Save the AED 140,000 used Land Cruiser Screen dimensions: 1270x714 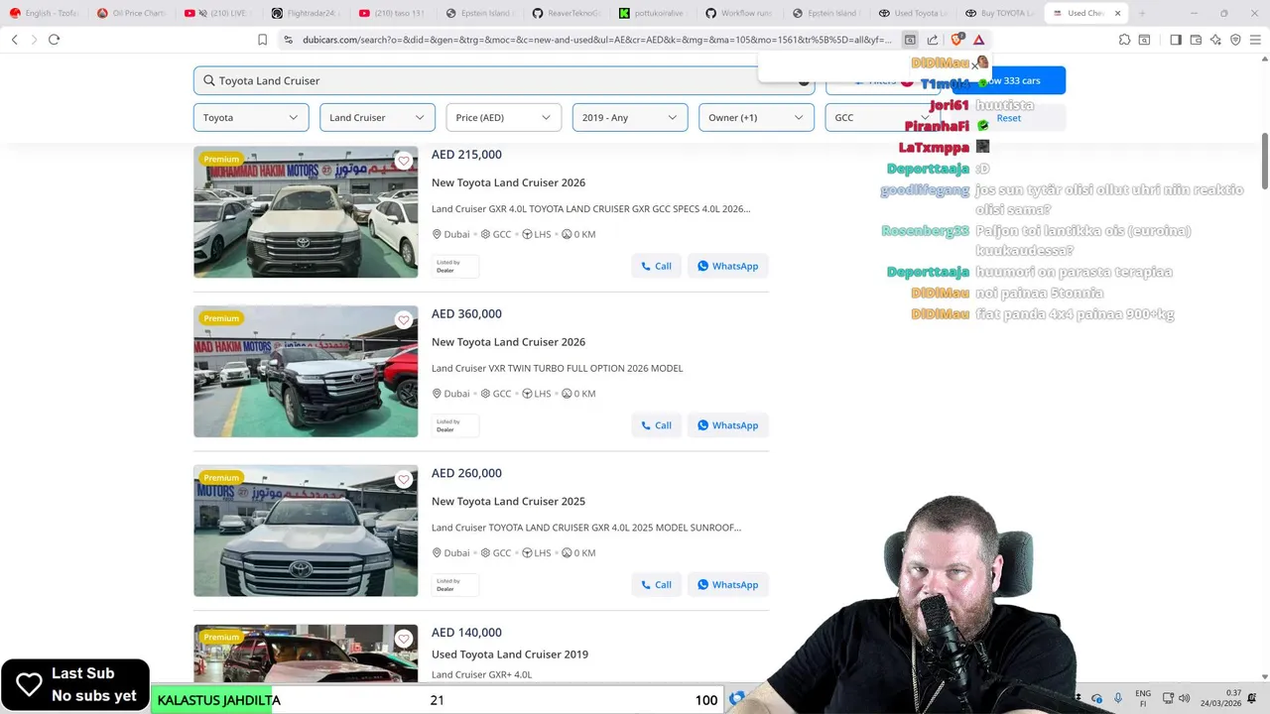click(403, 639)
